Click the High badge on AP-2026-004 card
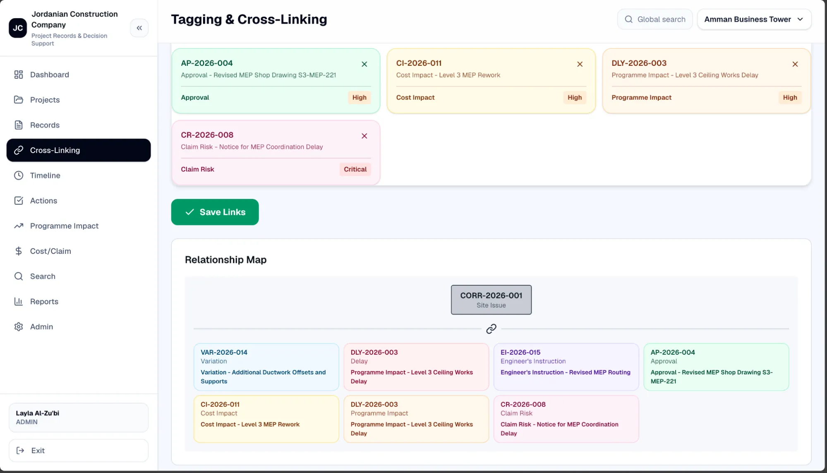 point(359,98)
